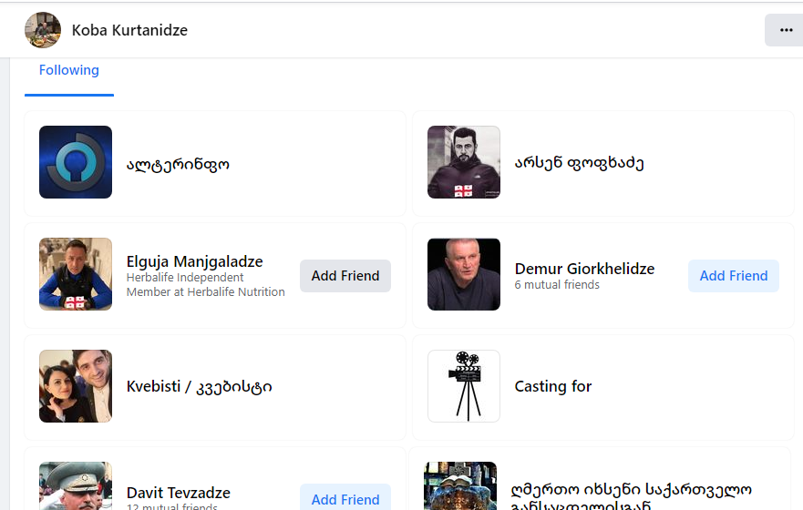Open the Casting for film camera icon
The image size is (803, 510).
464,386
